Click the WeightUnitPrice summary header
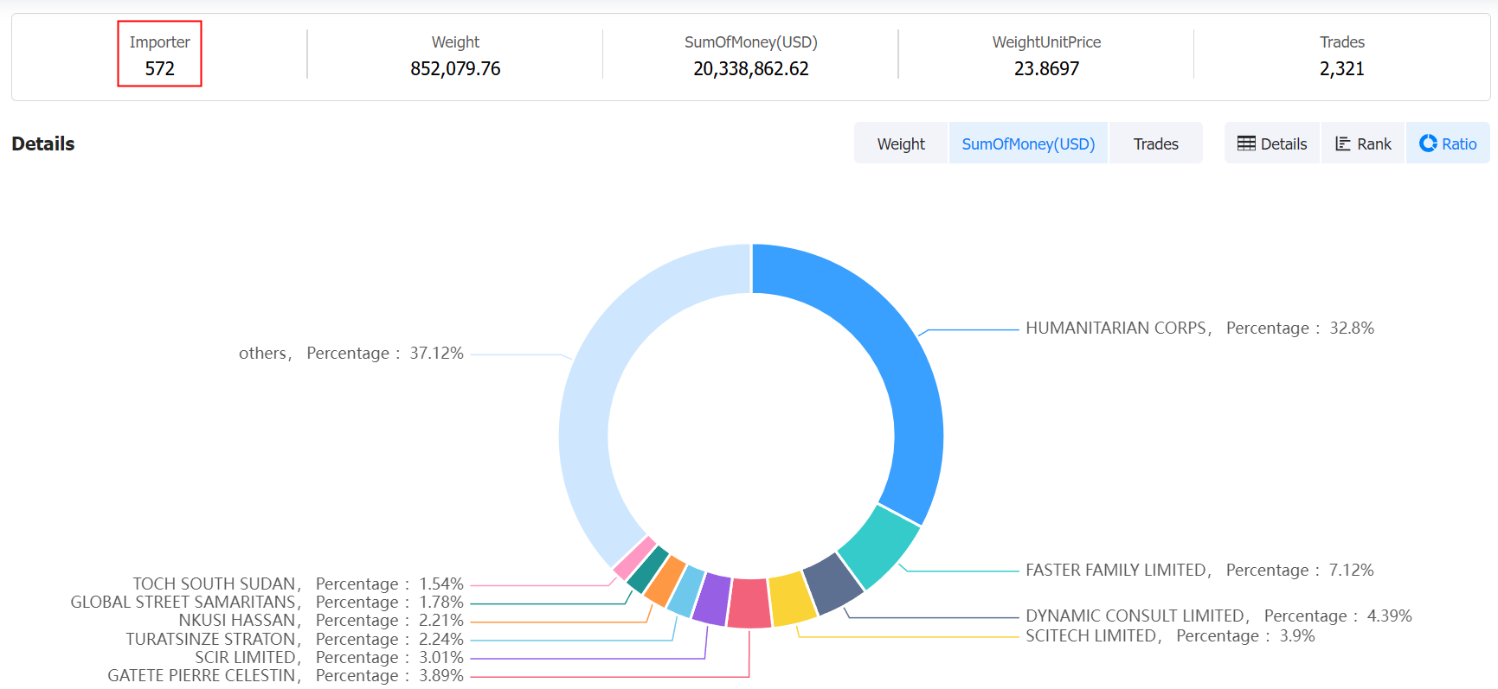Image resolution: width=1498 pixels, height=689 pixels. (1047, 42)
